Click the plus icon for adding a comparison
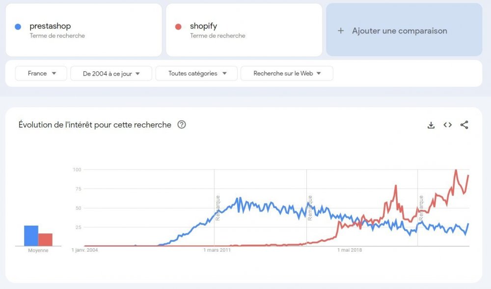 click(x=340, y=30)
